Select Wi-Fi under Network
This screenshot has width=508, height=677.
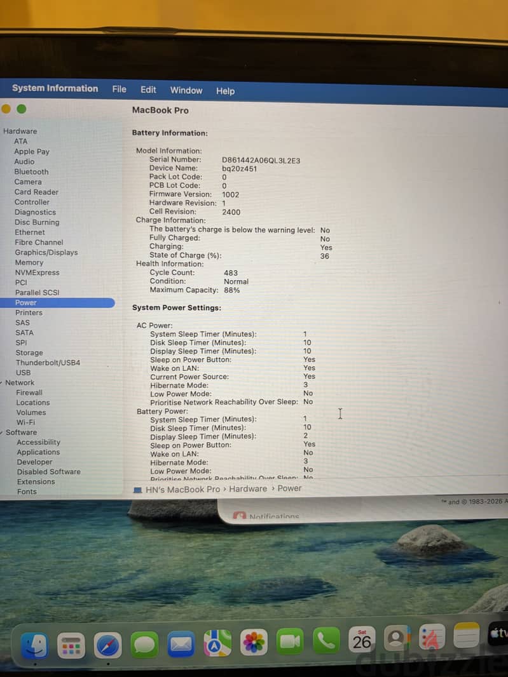coord(26,422)
